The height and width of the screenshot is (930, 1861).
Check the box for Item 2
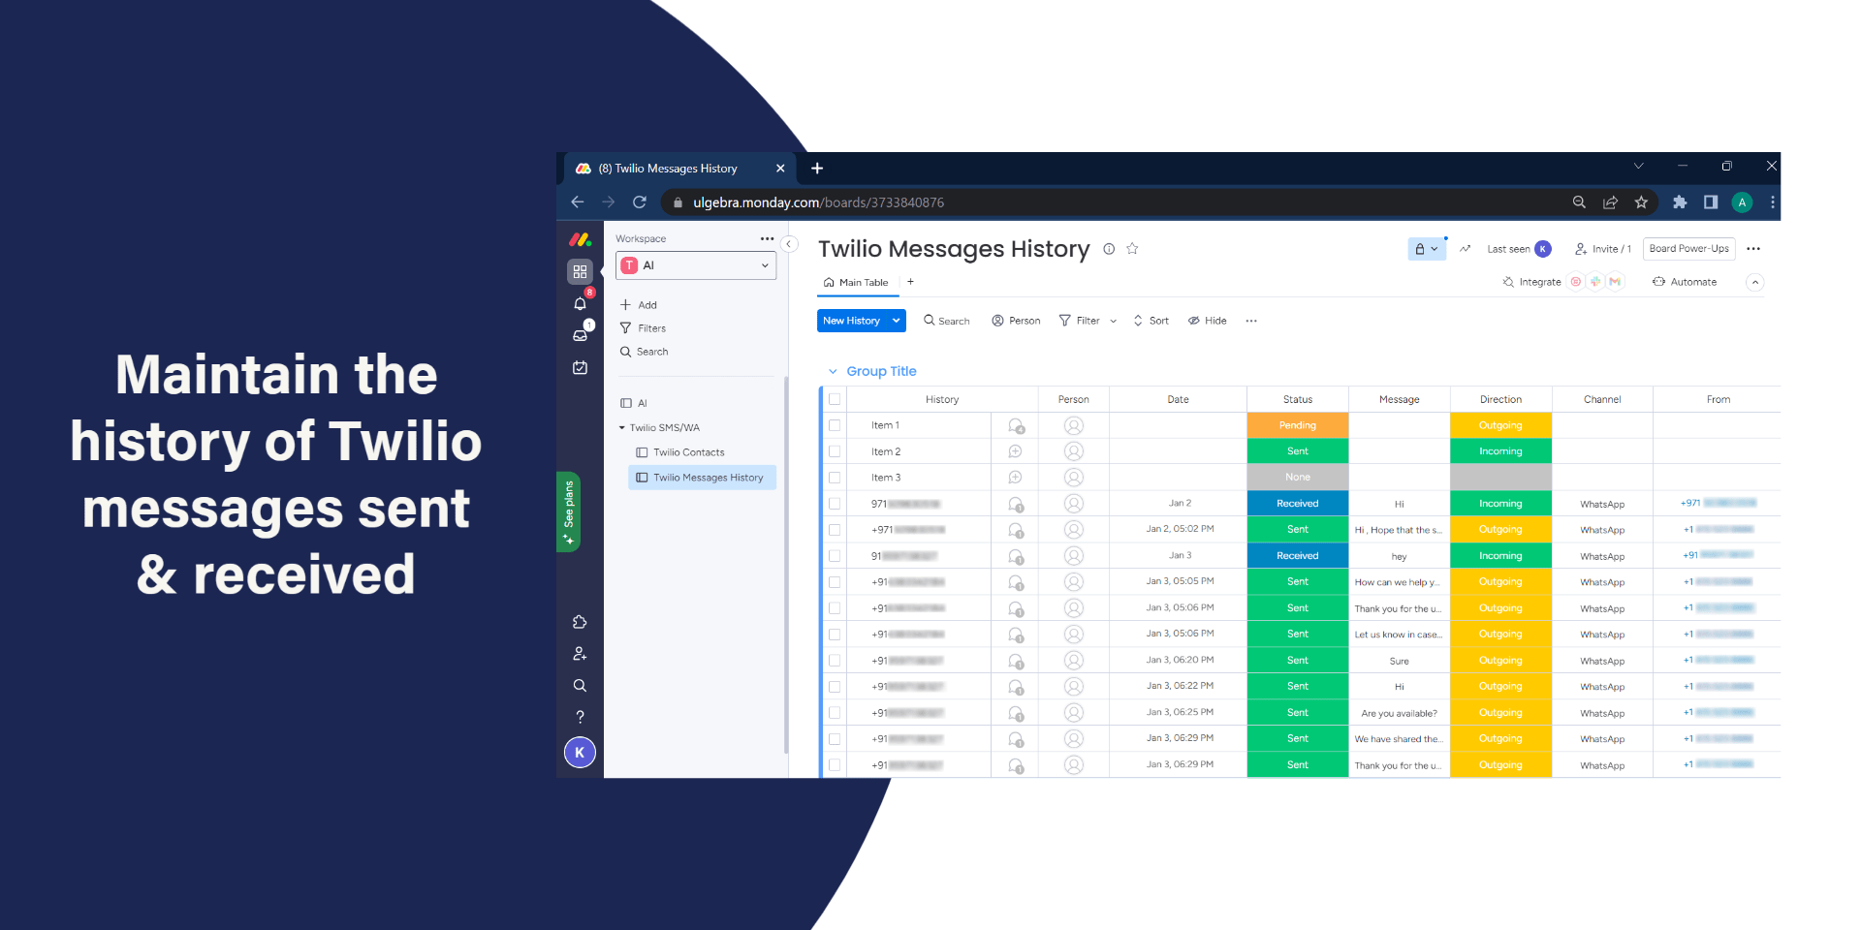tap(835, 451)
